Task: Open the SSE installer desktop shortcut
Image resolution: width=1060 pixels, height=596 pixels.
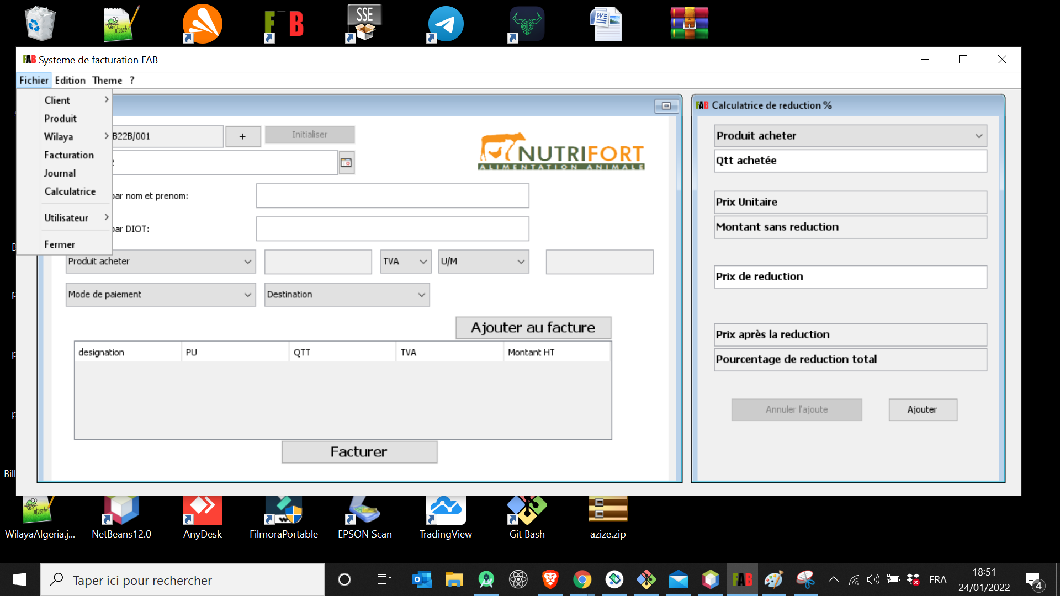Action: click(364, 24)
